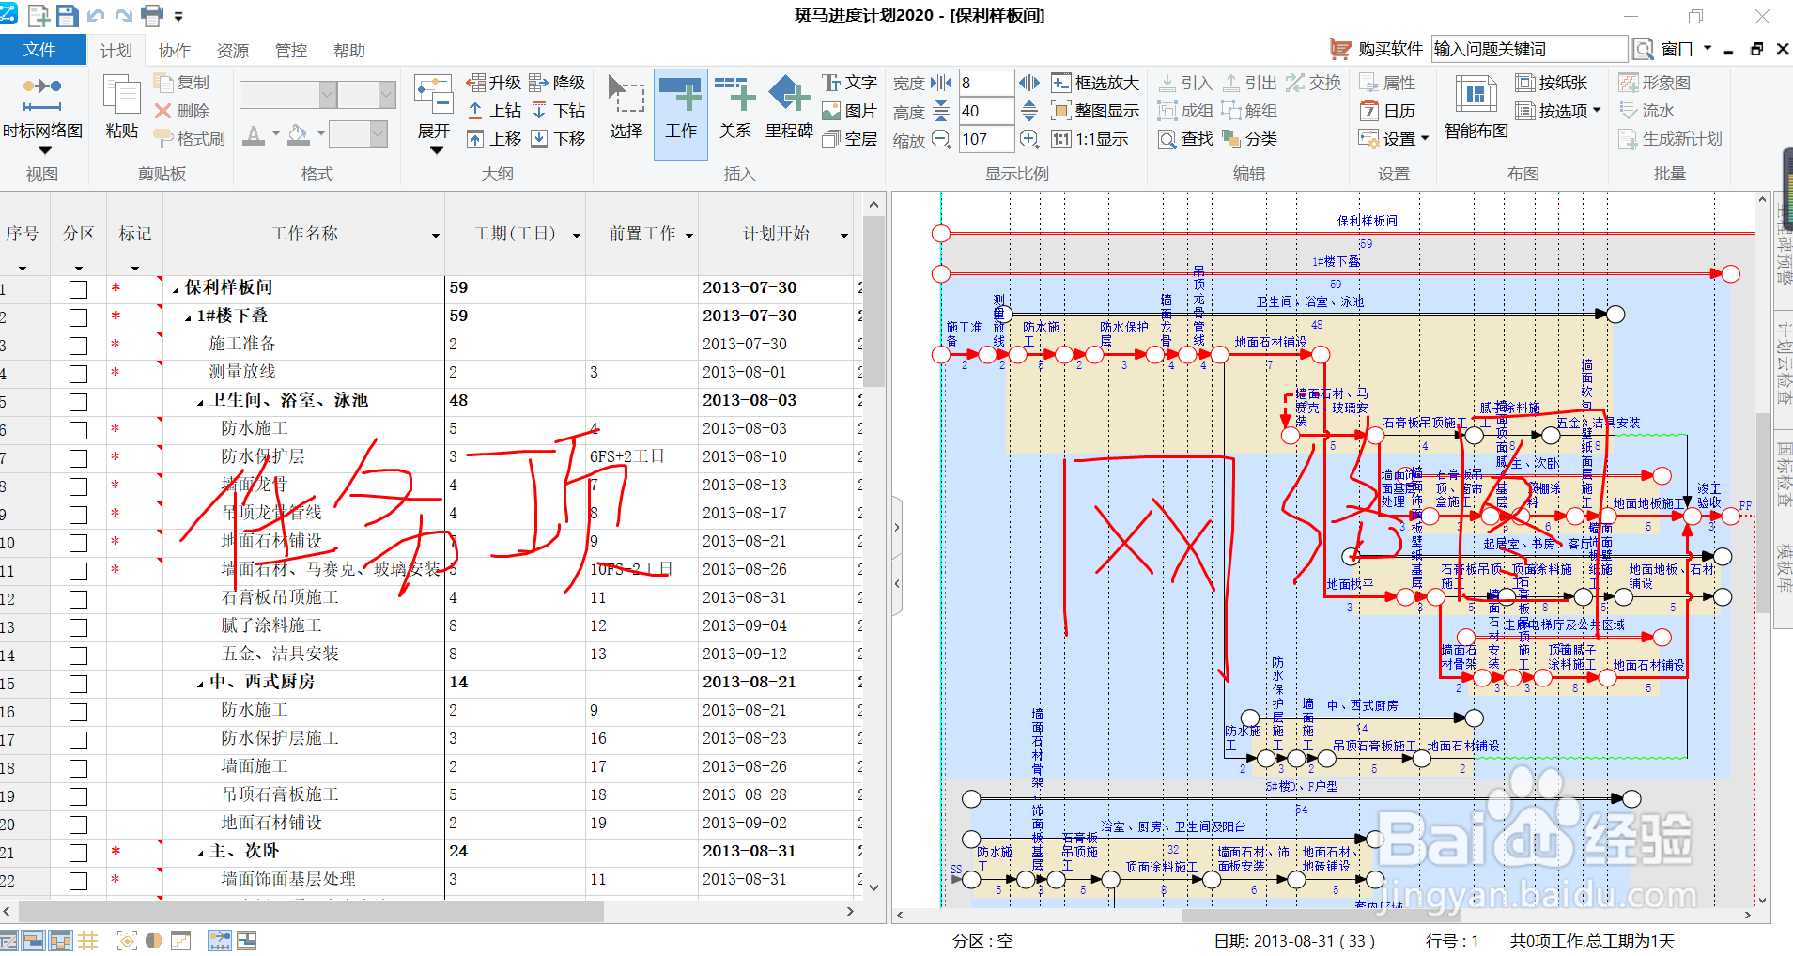Image resolution: width=1793 pixels, height=956 pixels.
Task: Open the 日历 calendar settings
Action: coord(1387,111)
